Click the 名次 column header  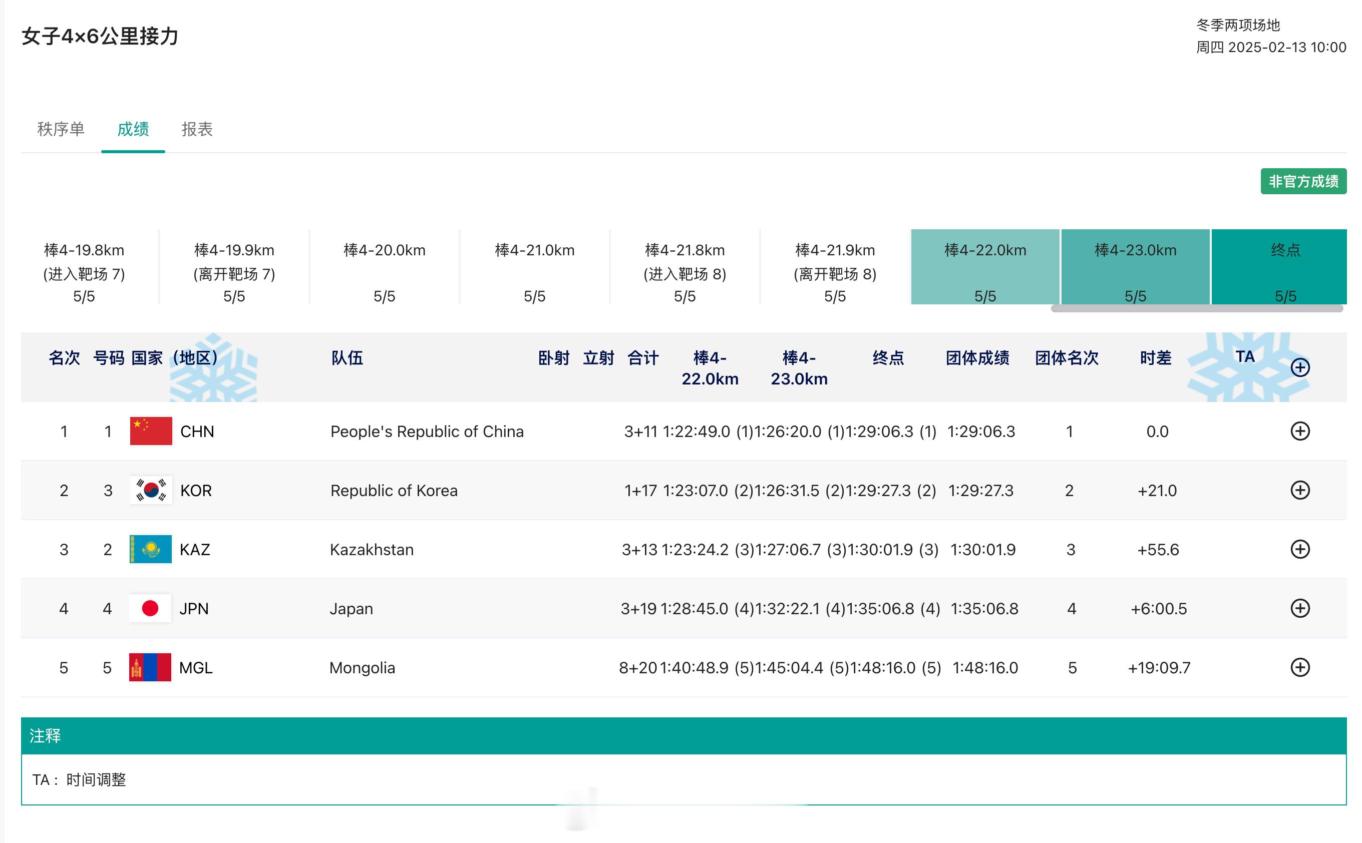(x=64, y=358)
